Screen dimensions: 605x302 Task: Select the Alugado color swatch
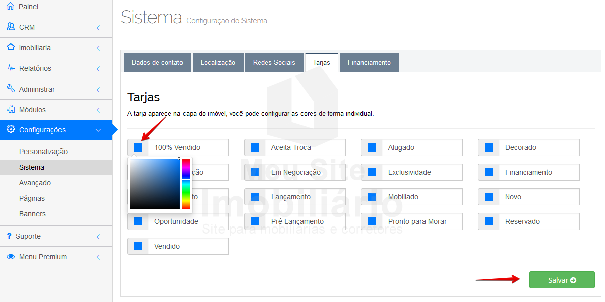[372, 147]
